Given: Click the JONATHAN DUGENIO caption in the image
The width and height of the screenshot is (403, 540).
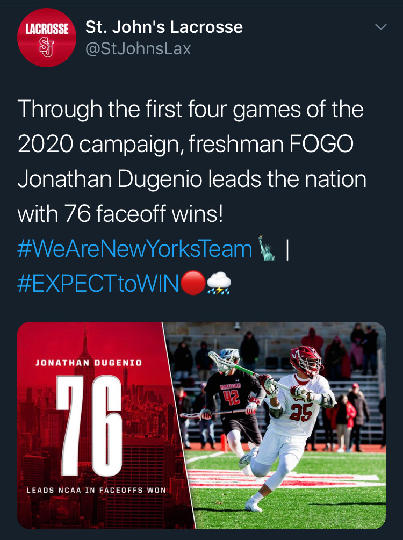Looking at the screenshot, I should pyautogui.click(x=89, y=363).
